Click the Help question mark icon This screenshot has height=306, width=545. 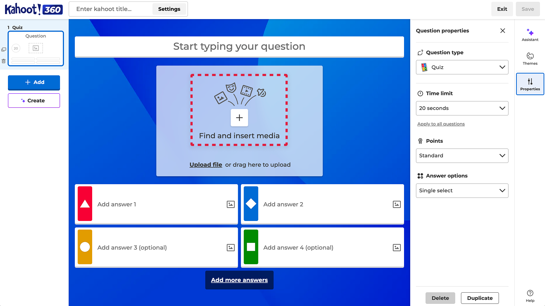530,293
